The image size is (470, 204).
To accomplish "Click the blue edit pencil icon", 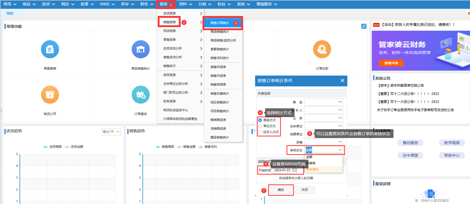I will tap(364, 26).
